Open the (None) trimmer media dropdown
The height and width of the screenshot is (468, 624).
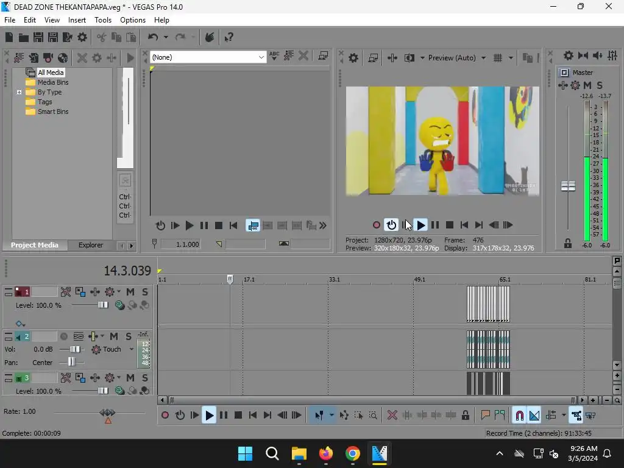pos(208,57)
